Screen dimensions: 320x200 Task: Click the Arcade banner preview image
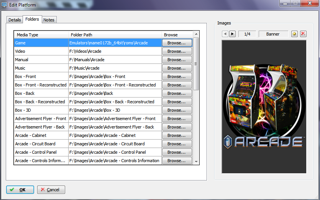pos(264,107)
